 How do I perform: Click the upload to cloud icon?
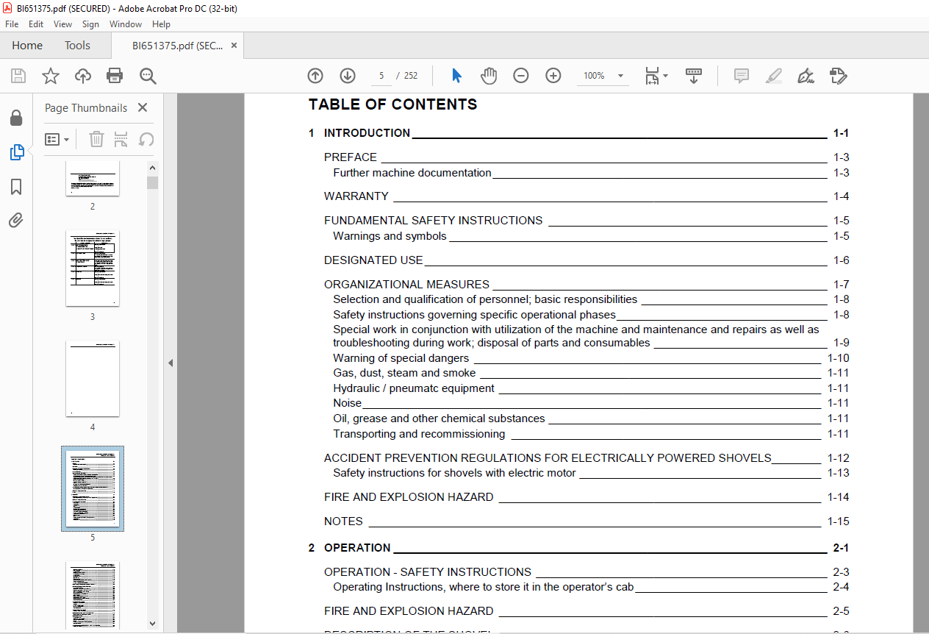click(83, 76)
